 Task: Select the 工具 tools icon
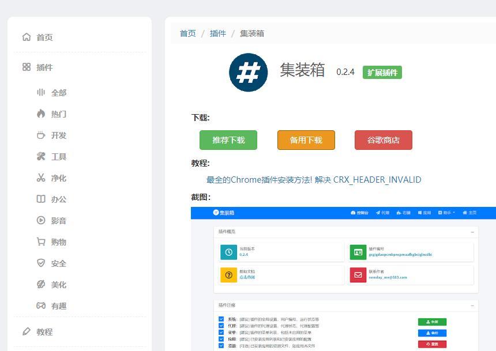(41, 156)
